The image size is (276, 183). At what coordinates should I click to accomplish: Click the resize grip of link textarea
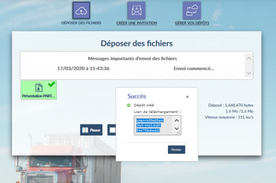pos(178,133)
